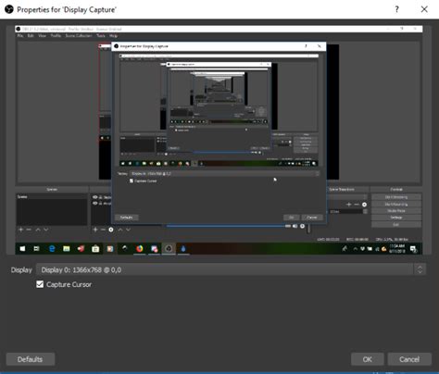Close the Properties for 'Display Capture' dialog

[x=424, y=9]
